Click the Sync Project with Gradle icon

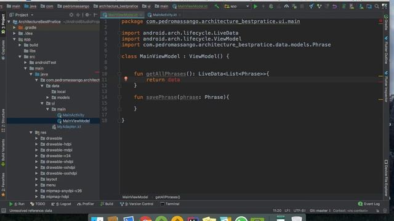(344, 6)
